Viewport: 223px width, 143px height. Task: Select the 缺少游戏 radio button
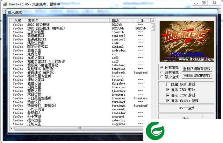click(x=162, y=77)
